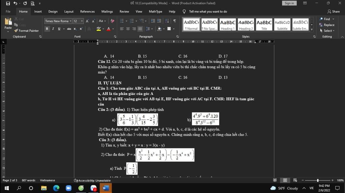Toggle Subscript
This screenshot has width=345, height=193.
tap(75, 29)
